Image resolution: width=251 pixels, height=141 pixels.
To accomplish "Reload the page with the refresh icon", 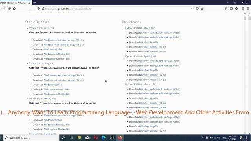I will 9,9.
